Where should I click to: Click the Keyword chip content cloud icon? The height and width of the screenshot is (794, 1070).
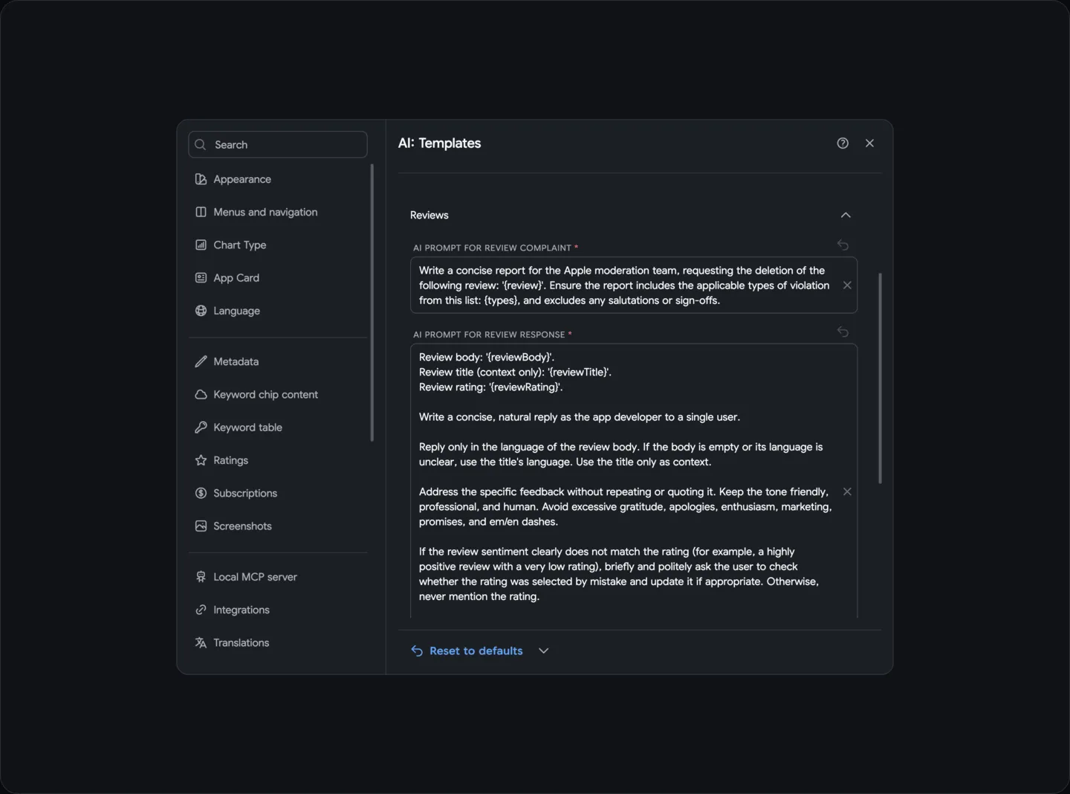(x=201, y=394)
